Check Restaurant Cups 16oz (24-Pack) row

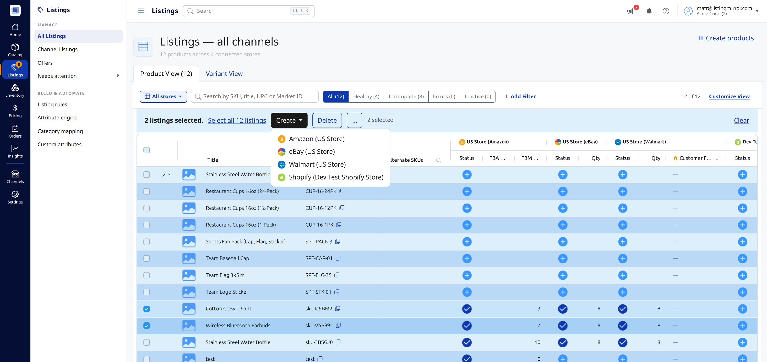coord(146,191)
